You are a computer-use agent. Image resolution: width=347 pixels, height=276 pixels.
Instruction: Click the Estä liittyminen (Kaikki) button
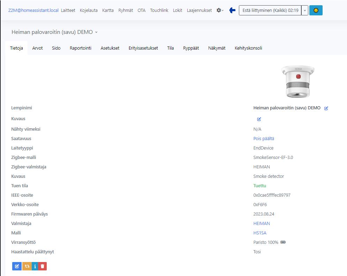(x=270, y=10)
